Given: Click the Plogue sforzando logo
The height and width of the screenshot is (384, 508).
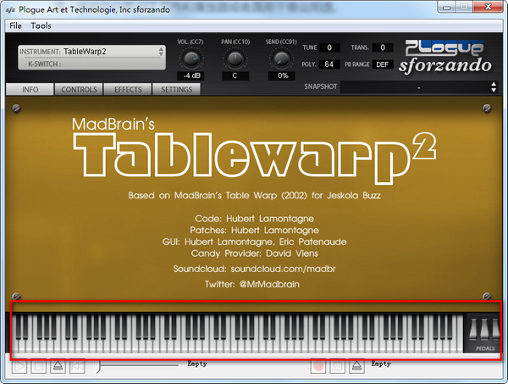Looking at the screenshot, I should [x=445, y=57].
